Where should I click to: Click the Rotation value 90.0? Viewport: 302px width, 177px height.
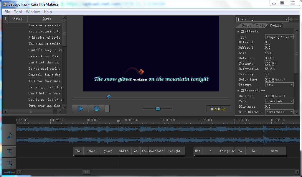click(268, 58)
